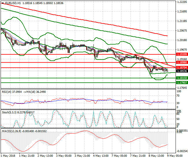Click the 1.2018 price scale value
188x159 pixels.
click(181, 40)
